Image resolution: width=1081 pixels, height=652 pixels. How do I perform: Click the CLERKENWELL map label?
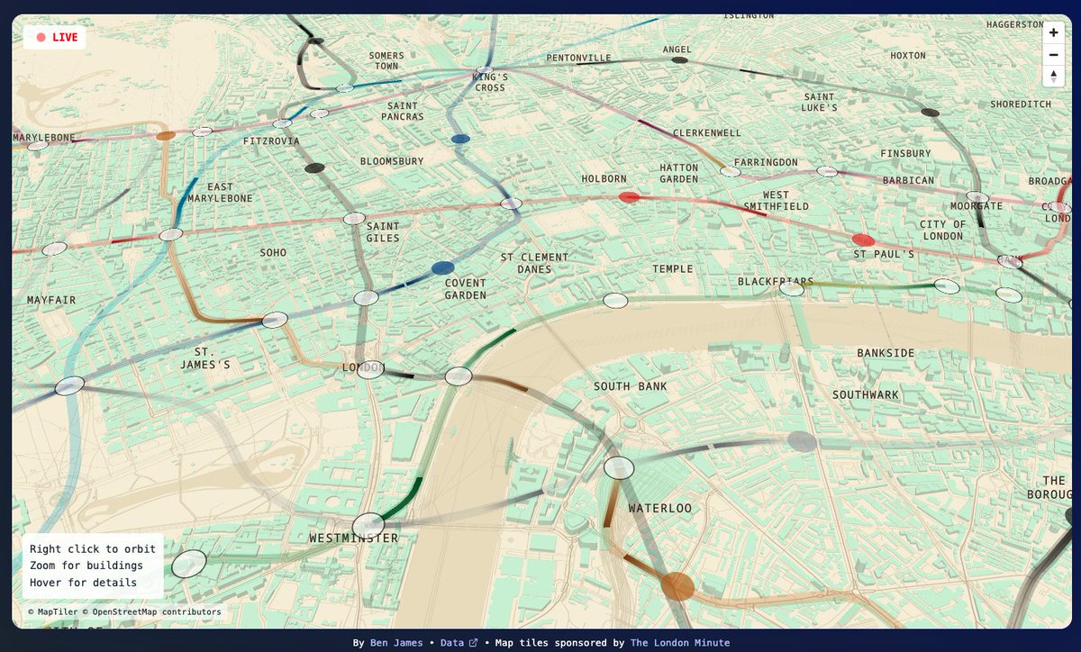(x=707, y=132)
